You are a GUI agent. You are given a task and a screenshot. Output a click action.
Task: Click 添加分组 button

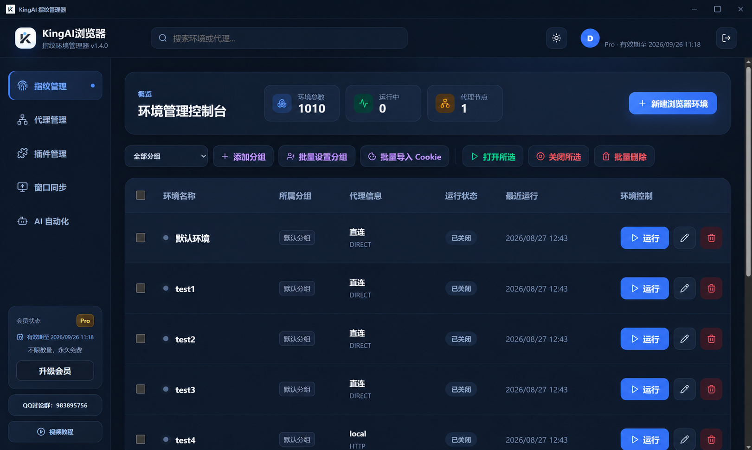(243, 156)
